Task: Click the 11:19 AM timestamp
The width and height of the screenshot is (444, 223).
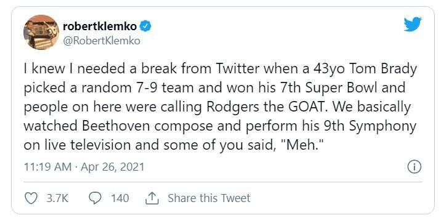Action: [x=47, y=166]
